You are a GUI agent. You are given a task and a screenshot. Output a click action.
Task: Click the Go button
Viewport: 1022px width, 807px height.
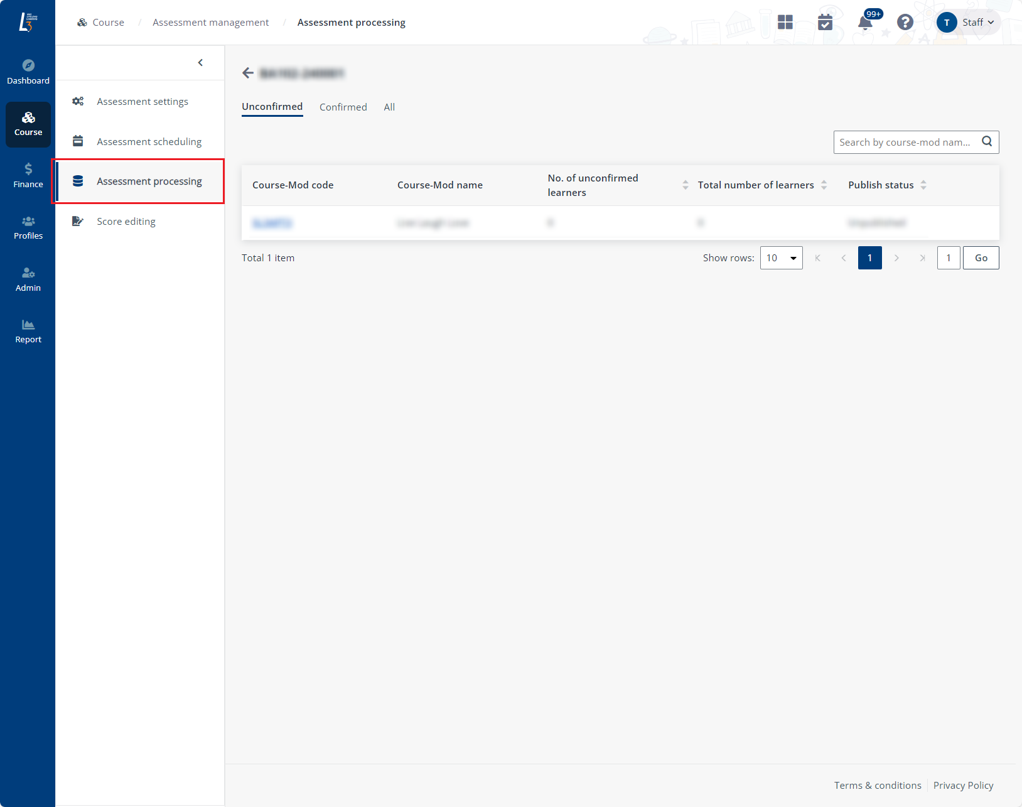[x=981, y=258]
